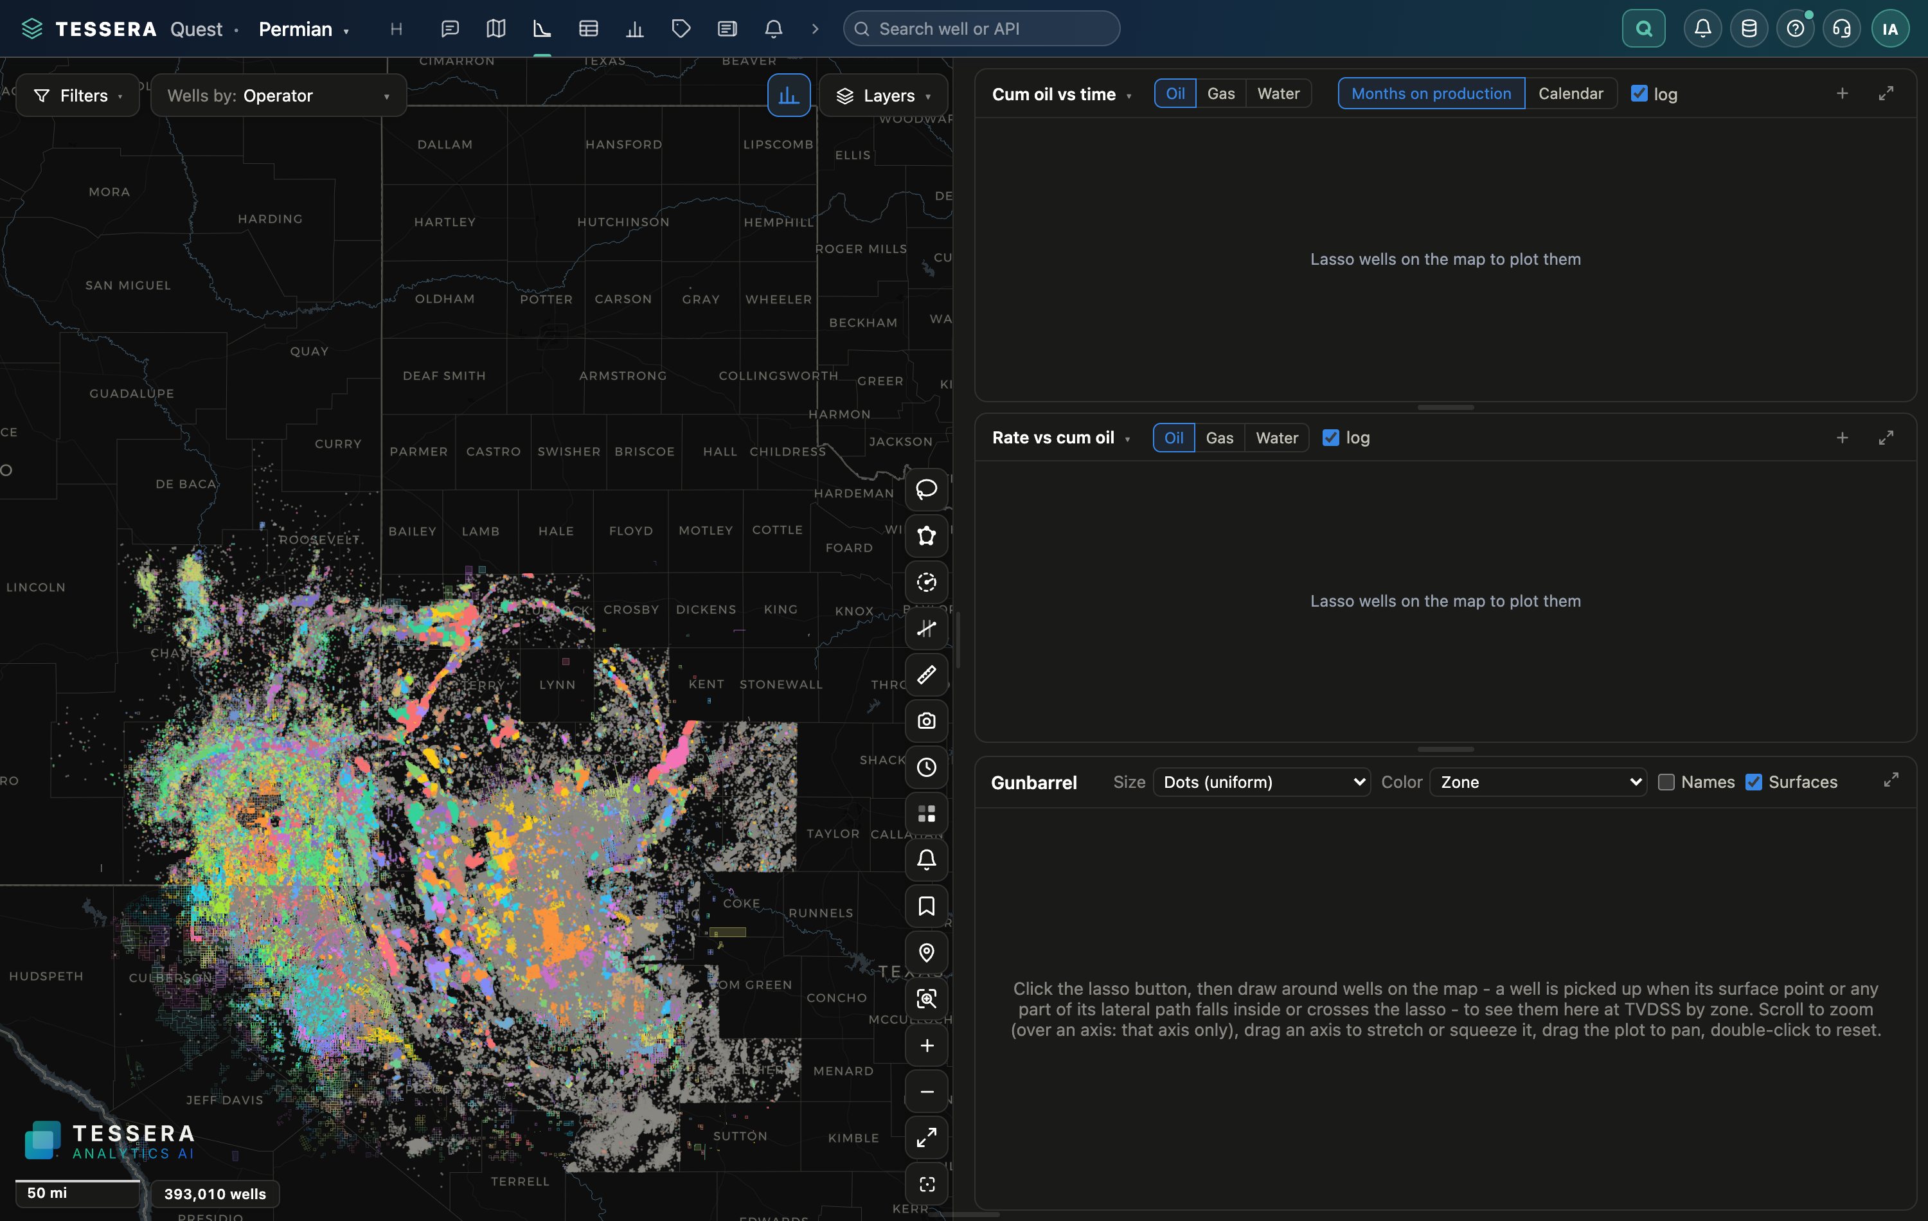Viewport: 1928px width, 1221px height.
Task: Toggle log checkbox in Rate vs cum oil
Action: 1331,438
